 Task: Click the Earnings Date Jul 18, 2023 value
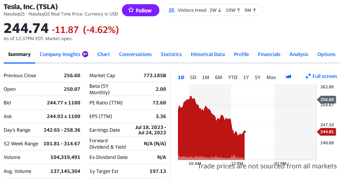point(150,130)
